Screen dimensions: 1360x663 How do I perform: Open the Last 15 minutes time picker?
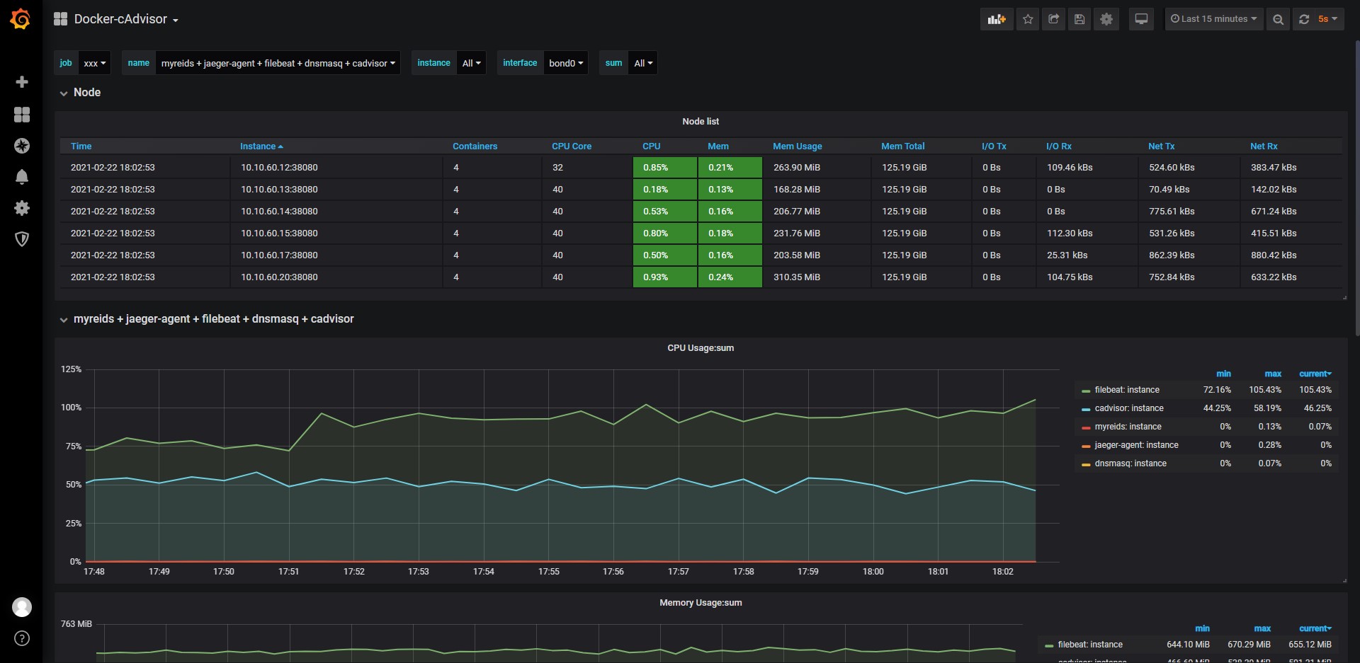tap(1213, 19)
